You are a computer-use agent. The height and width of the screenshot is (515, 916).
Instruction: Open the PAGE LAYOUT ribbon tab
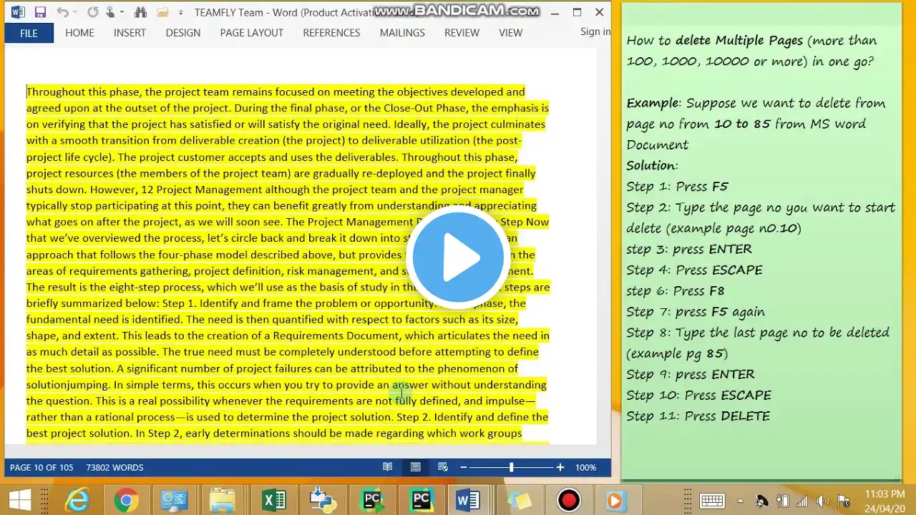click(251, 33)
